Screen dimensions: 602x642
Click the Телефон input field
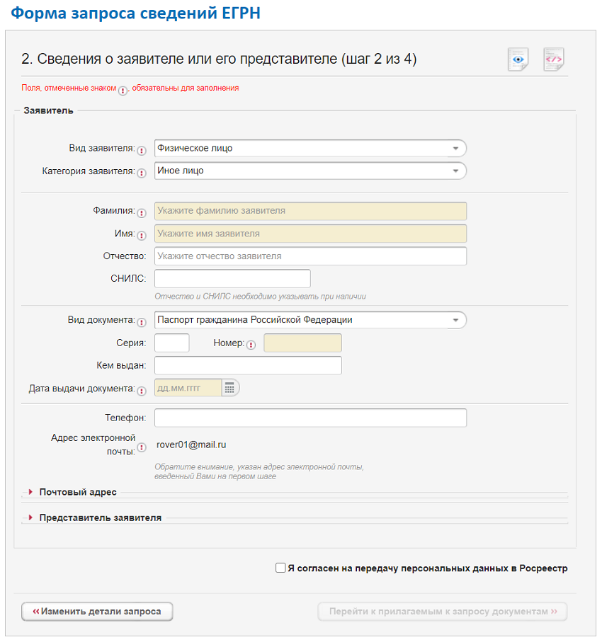point(310,418)
